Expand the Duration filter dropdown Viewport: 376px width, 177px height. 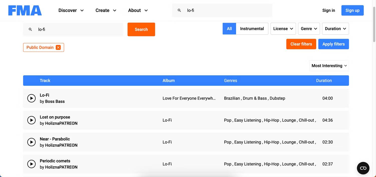pyautogui.click(x=335, y=29)
